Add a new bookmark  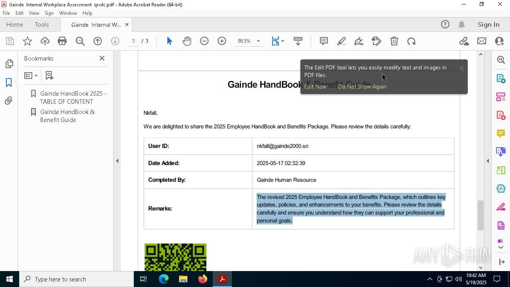pyautogui.click(x=49, y=75)
